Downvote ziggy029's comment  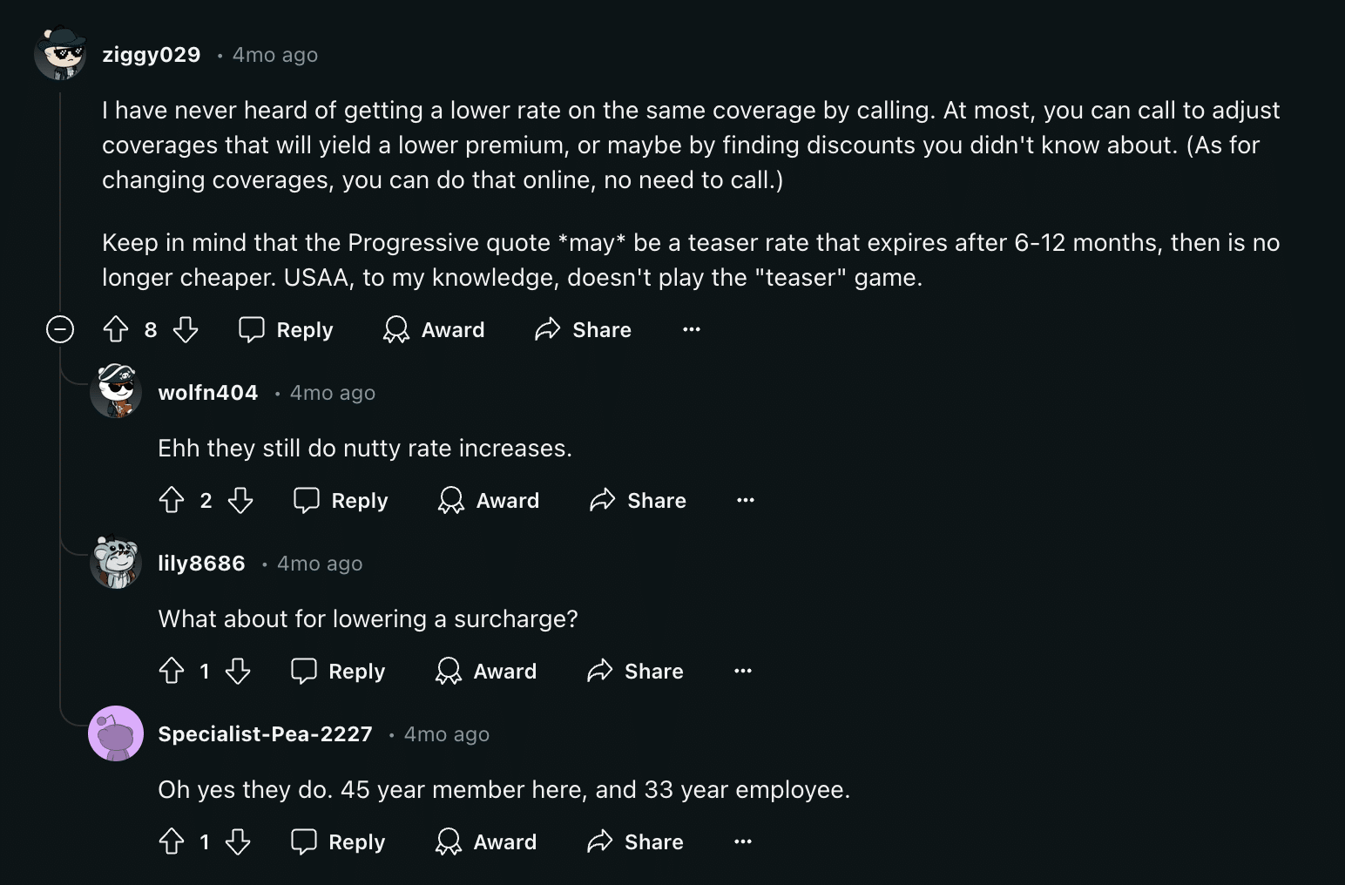[x=186, y=329]
